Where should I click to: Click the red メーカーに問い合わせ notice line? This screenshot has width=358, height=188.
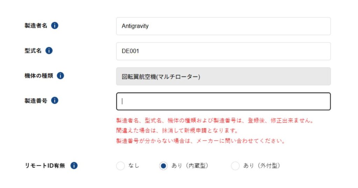click(x=201, y=141)
